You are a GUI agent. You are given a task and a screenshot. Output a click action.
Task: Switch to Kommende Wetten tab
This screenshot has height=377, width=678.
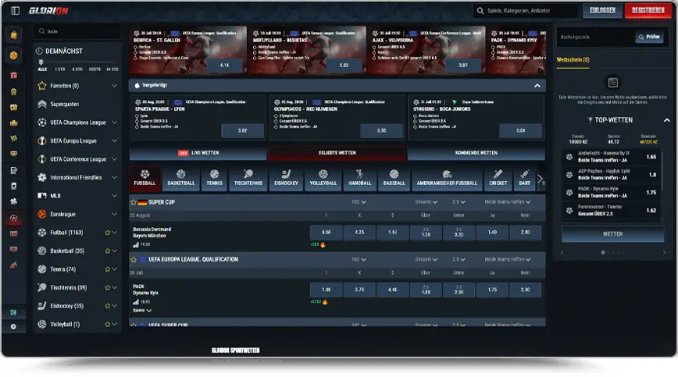(x=476, y=153)
